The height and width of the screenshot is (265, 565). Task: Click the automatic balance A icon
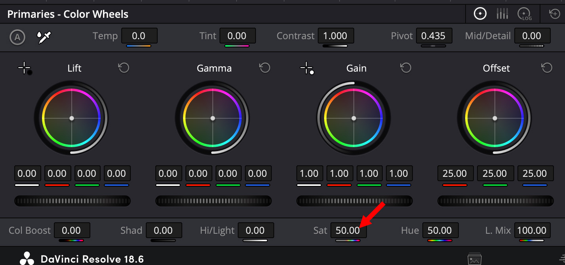17,38
